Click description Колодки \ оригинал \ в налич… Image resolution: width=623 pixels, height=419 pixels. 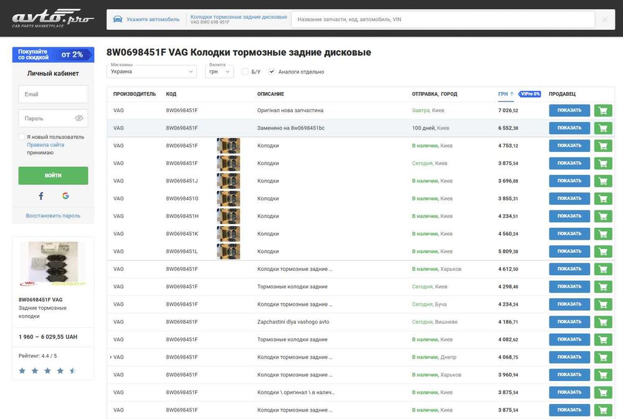click(296, 392)
